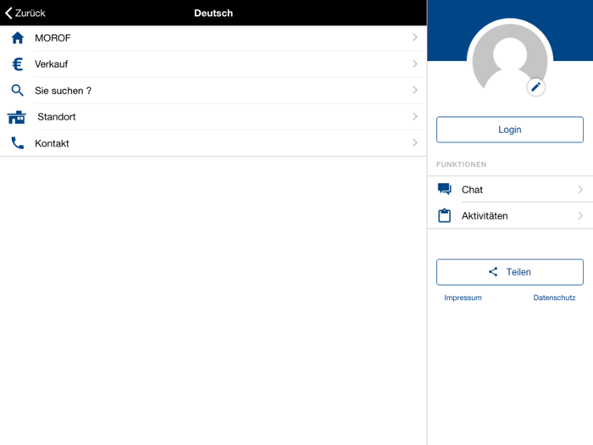Select the Sie suchen ? entry
Image resolution: width=593 pixels, height=445 pixels.
(213, 91)
